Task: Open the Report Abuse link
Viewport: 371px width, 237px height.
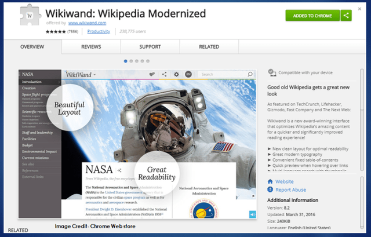Action: pos(290,189)
